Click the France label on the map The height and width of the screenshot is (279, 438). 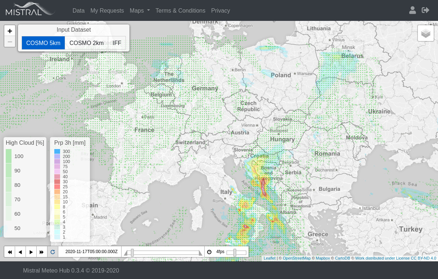coord(144,130)
